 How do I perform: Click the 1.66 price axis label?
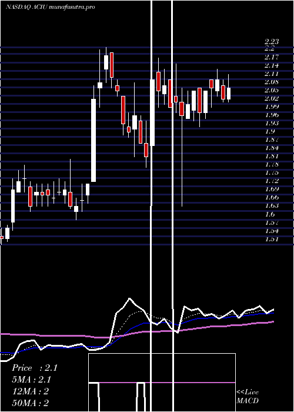point(272,198)
